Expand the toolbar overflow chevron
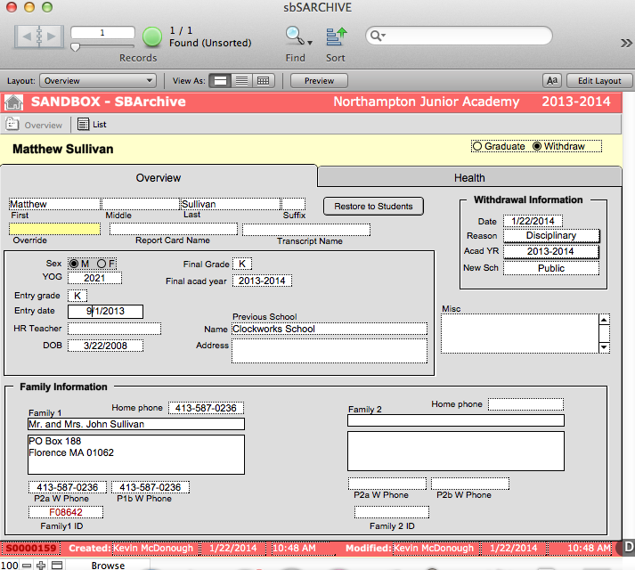 [626, 42]
